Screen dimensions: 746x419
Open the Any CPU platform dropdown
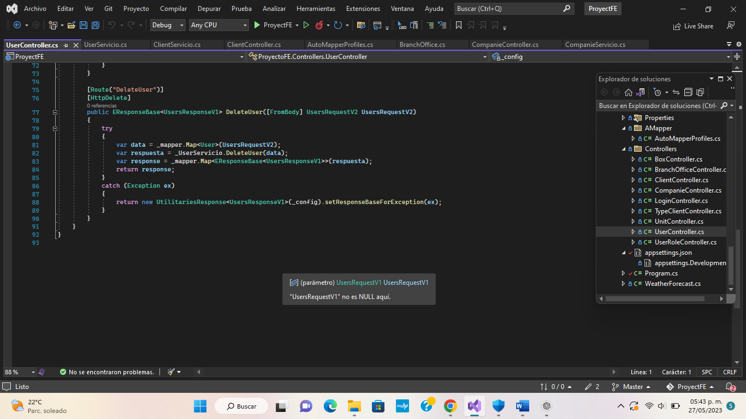click(245, 25)
